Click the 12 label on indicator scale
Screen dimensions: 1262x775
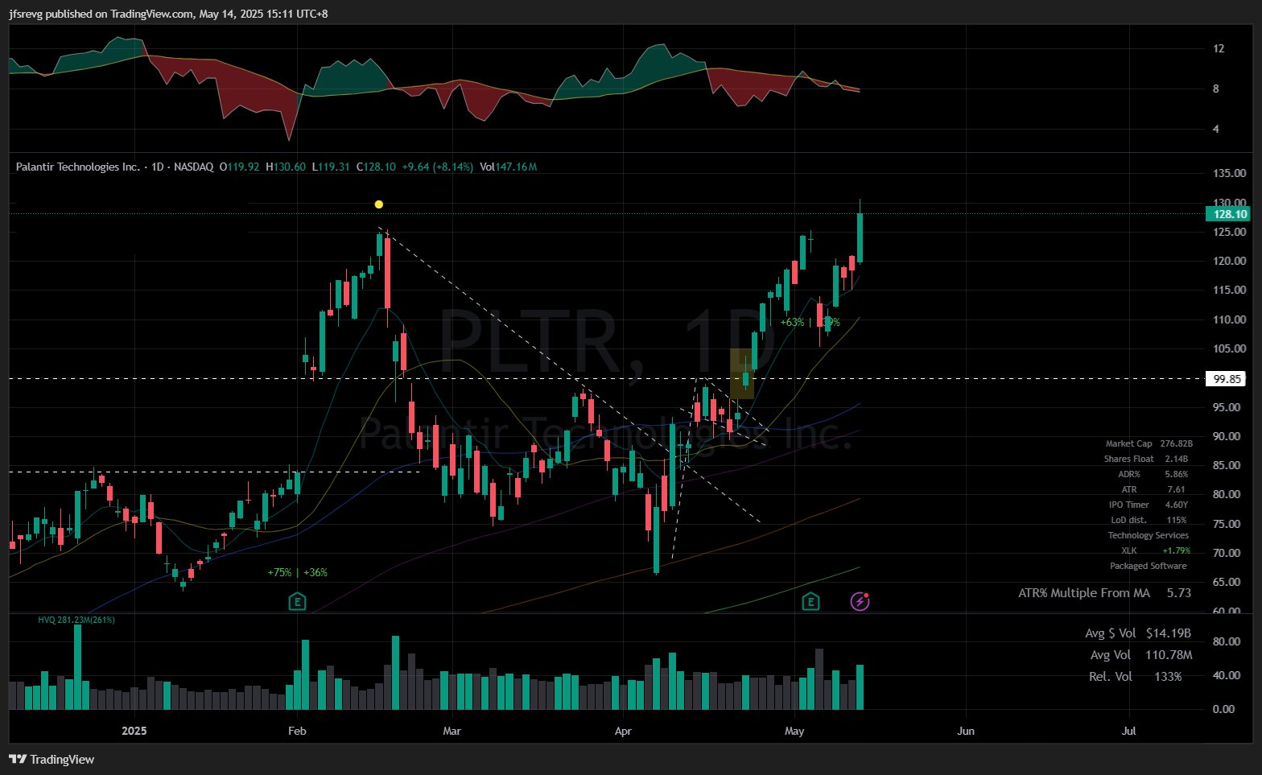click(x=1219, y=48)
